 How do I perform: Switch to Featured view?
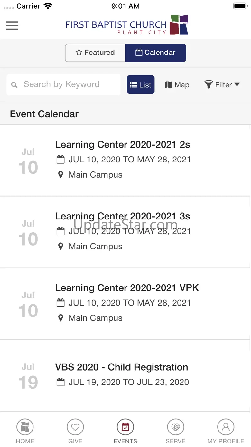95,53
